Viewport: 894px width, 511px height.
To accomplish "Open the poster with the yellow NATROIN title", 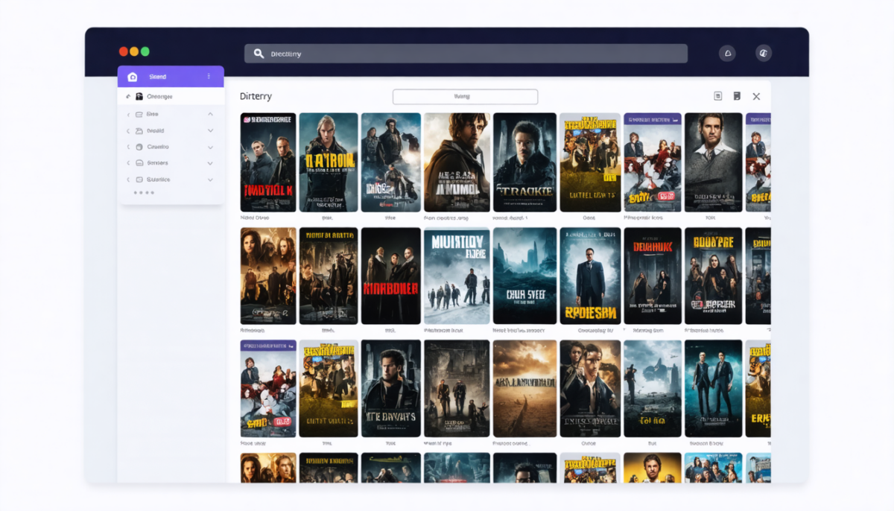I will (329, 162).
